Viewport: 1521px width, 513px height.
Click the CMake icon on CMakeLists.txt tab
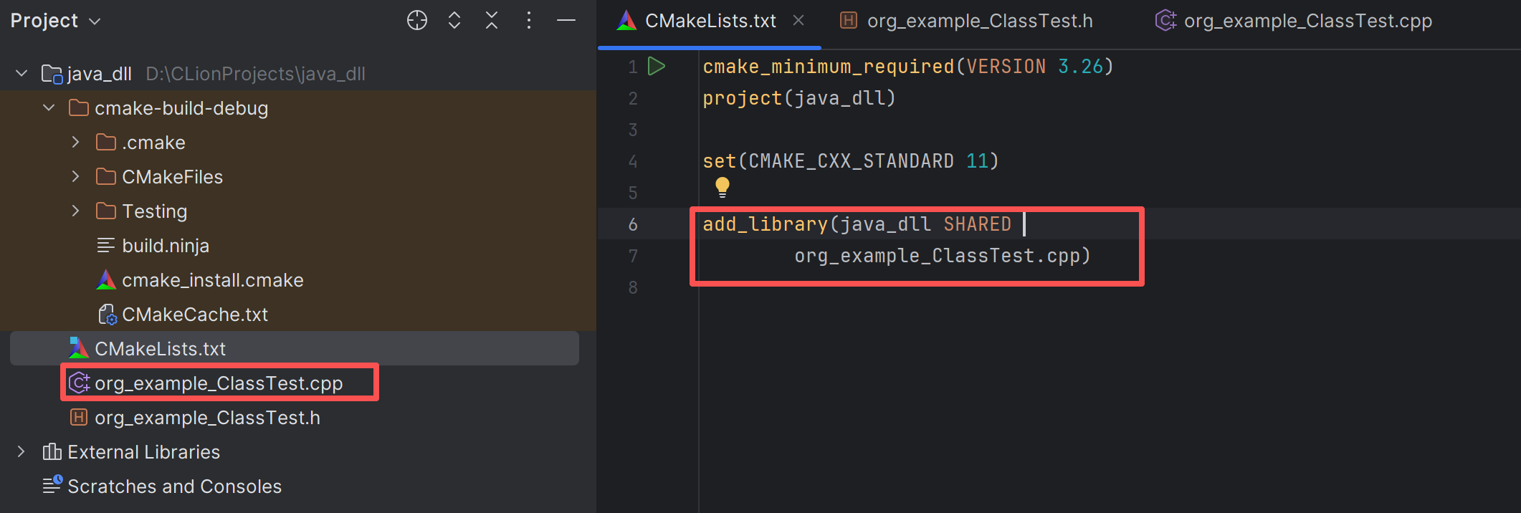tap(626, 20)
